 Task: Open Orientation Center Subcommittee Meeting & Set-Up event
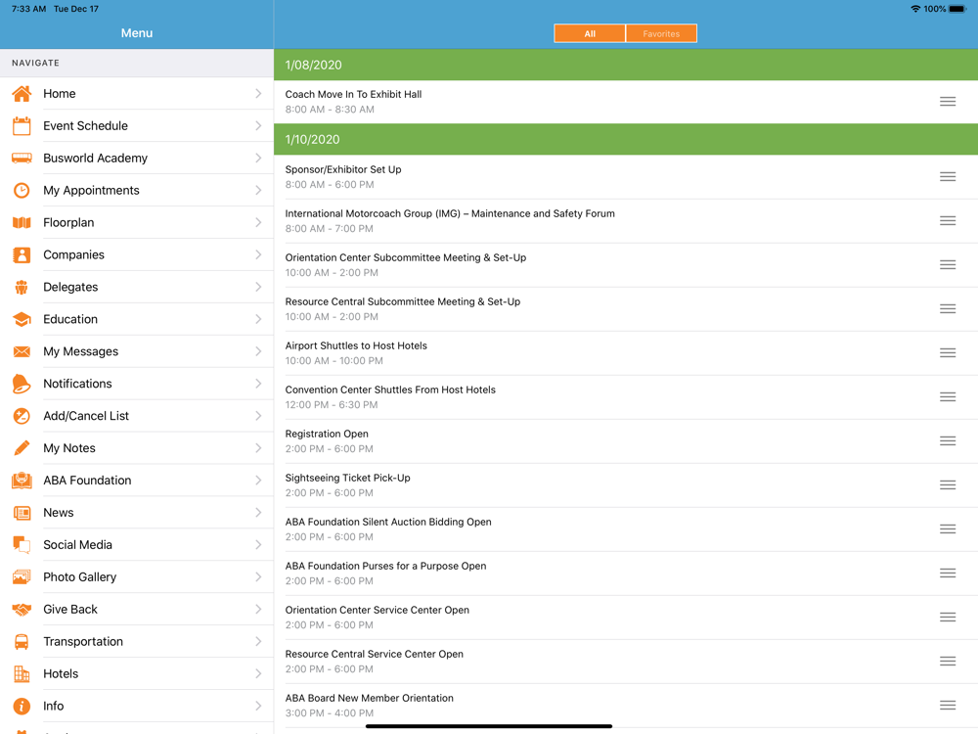pyautogui.click(x=626, y=265)
